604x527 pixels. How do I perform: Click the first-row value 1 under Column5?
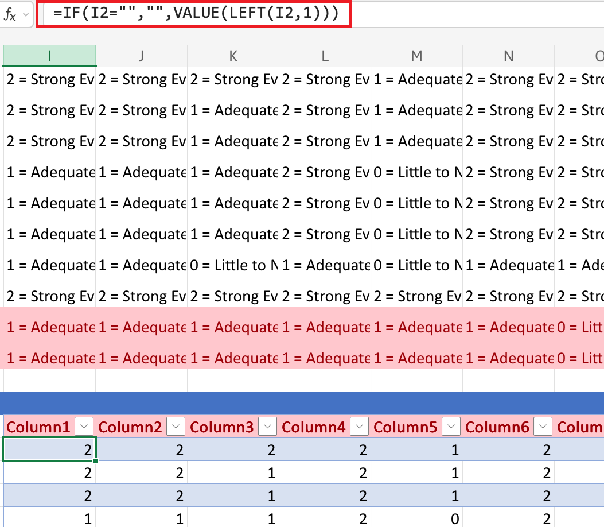(x=416, y=449)
